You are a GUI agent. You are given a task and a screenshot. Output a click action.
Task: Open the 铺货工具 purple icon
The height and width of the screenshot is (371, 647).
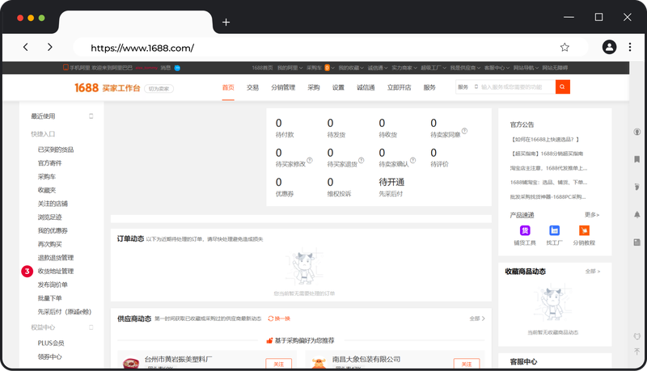click(524, 230)
